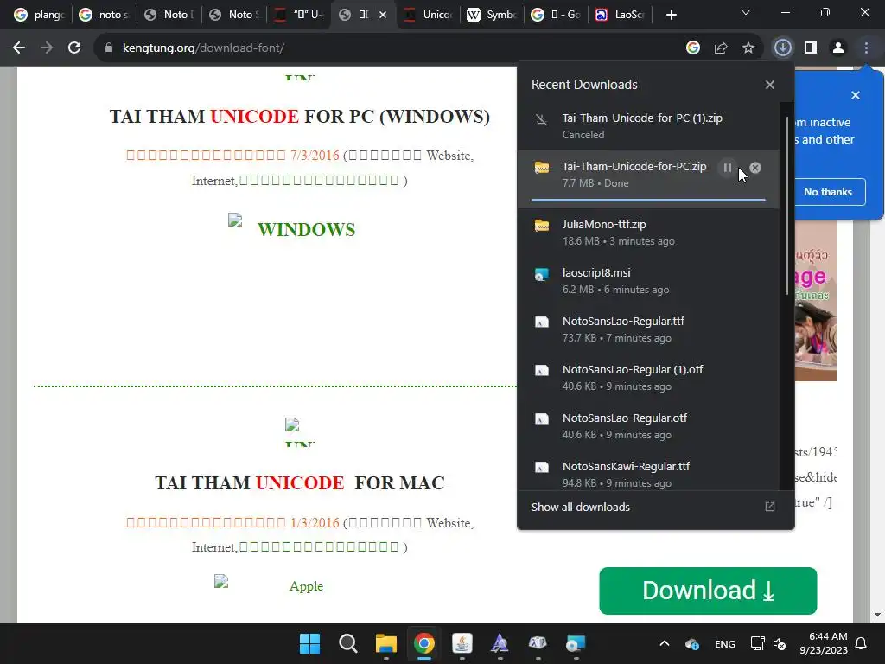
Task: Click the browser Forward arrow
Action: click(x=47, y=48)
